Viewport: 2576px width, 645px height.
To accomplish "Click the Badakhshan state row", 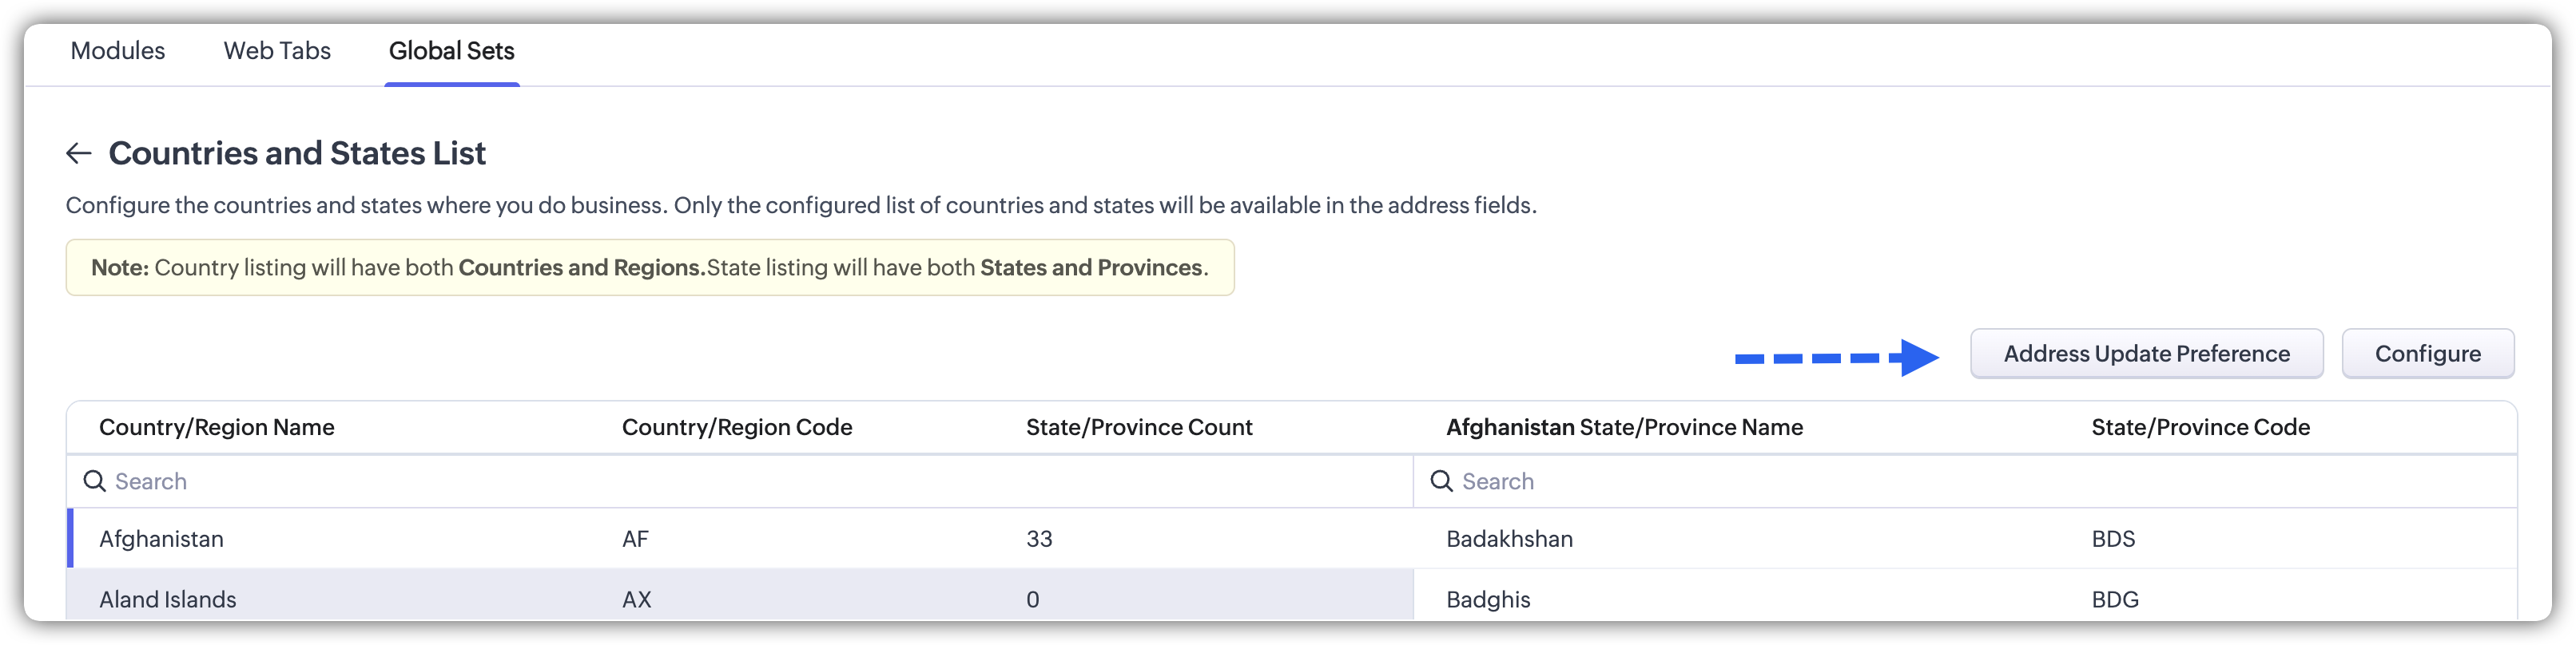I will click(x=1509, y=539).
